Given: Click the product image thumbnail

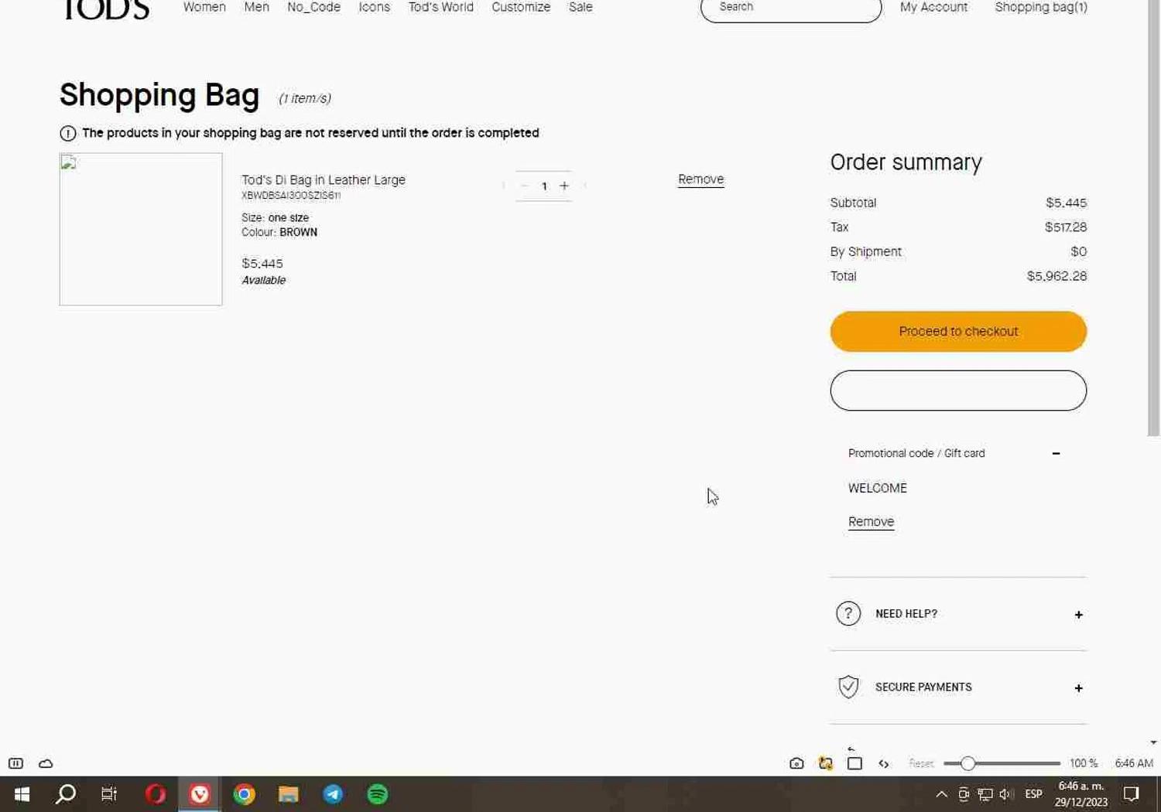Looking at the screenshot, I should click(x=141, y=229).
